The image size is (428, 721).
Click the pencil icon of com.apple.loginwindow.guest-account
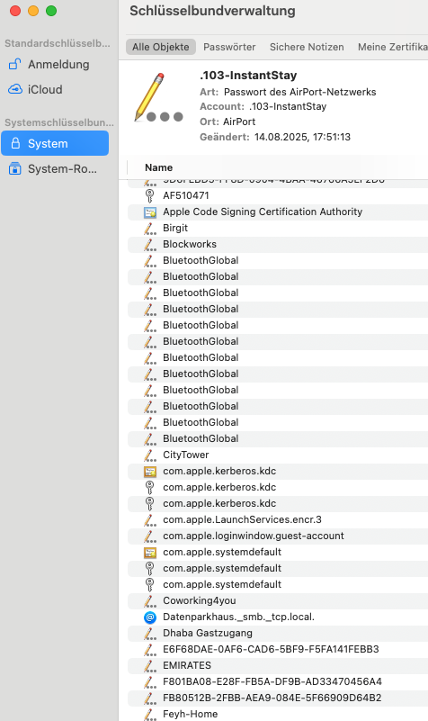coord(149,536)
